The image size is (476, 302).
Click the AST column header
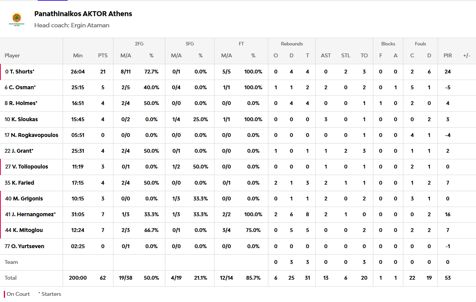(x=326, y=55)
